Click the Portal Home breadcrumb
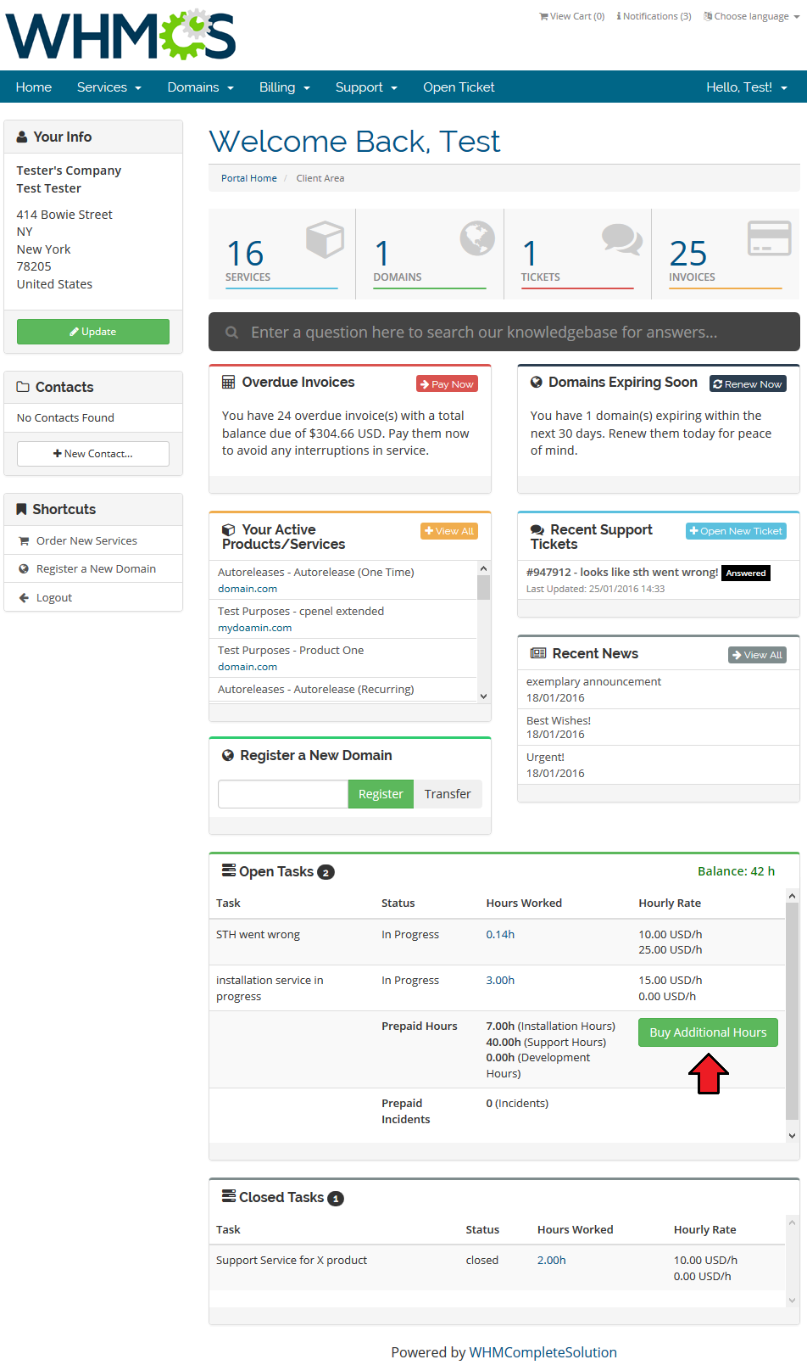 [x=249, y=178]
